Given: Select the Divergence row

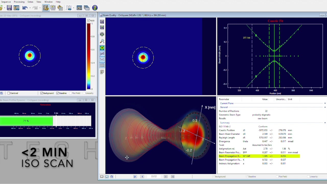Looking at the screenshot, I should click(x=259, y=141).
